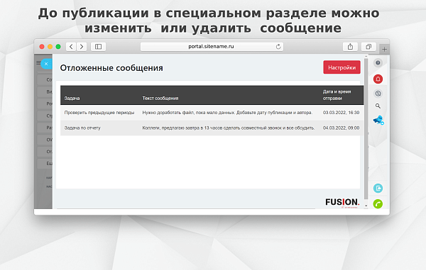The image size is (426, 270).
Task: Select the row Проверить предыдущие периоды
Action: point(212,113)
